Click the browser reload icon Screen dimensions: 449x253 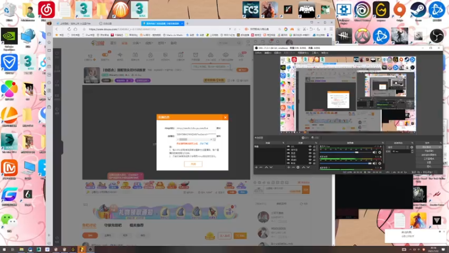tap(69, 29)
